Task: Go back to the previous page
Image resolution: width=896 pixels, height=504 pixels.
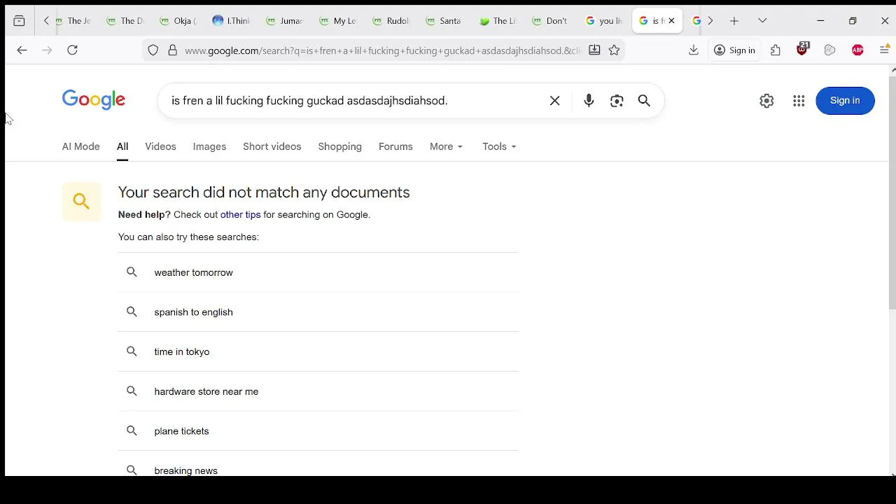Action: click(x=22, y=50)
